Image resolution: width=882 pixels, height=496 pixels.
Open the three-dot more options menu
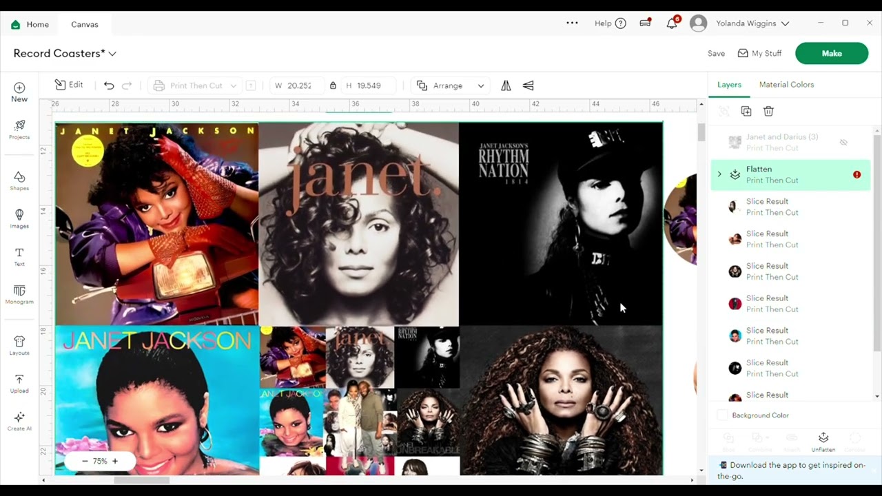coord(572,23)
